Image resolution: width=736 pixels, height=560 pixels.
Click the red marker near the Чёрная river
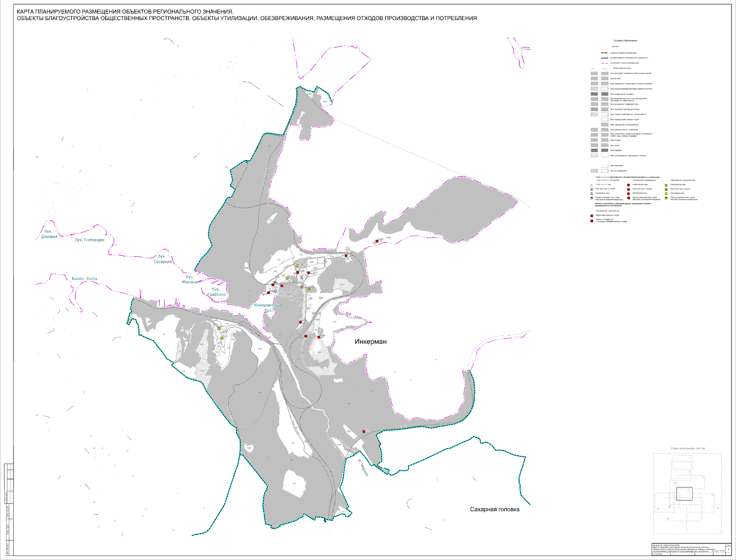(x=364, y=432)
